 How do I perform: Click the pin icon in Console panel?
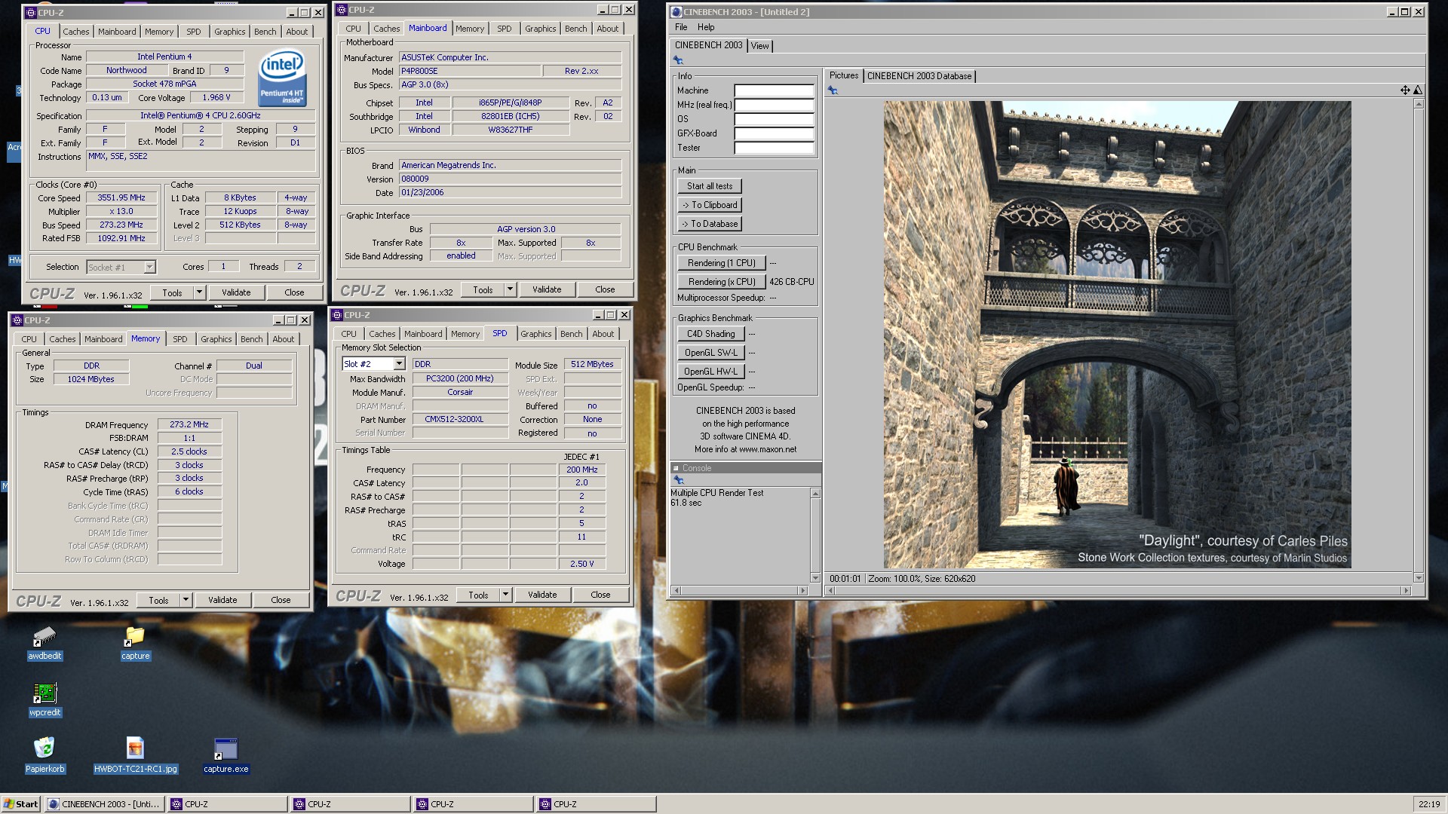point(679,480)
